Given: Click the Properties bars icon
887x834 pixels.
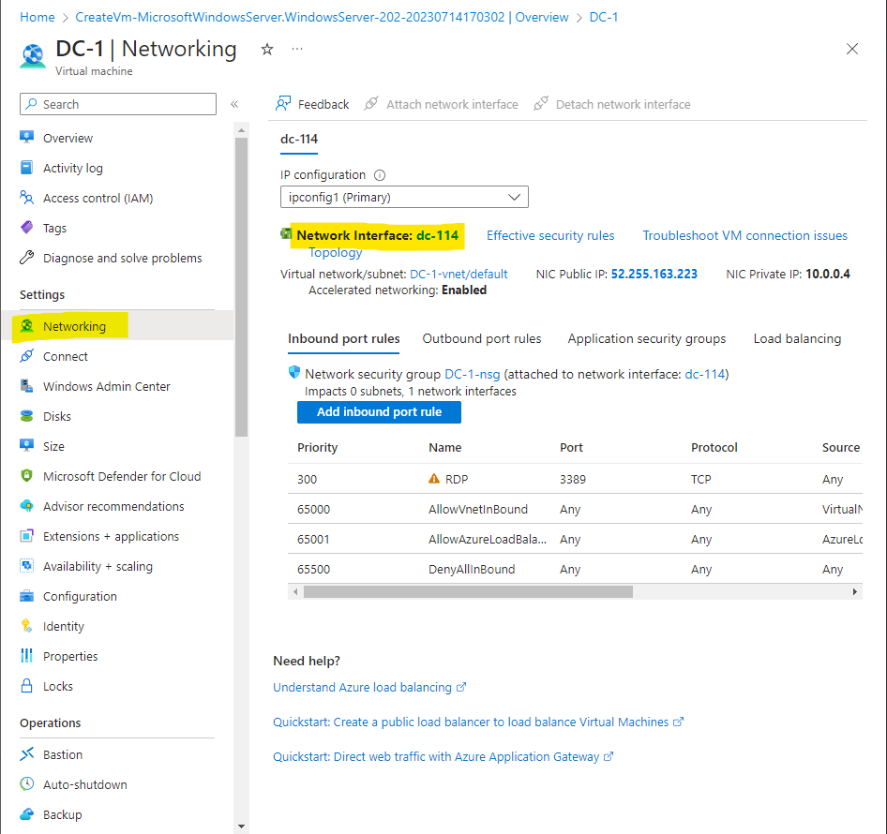Looking at the screenshot, I should point(26,655).
